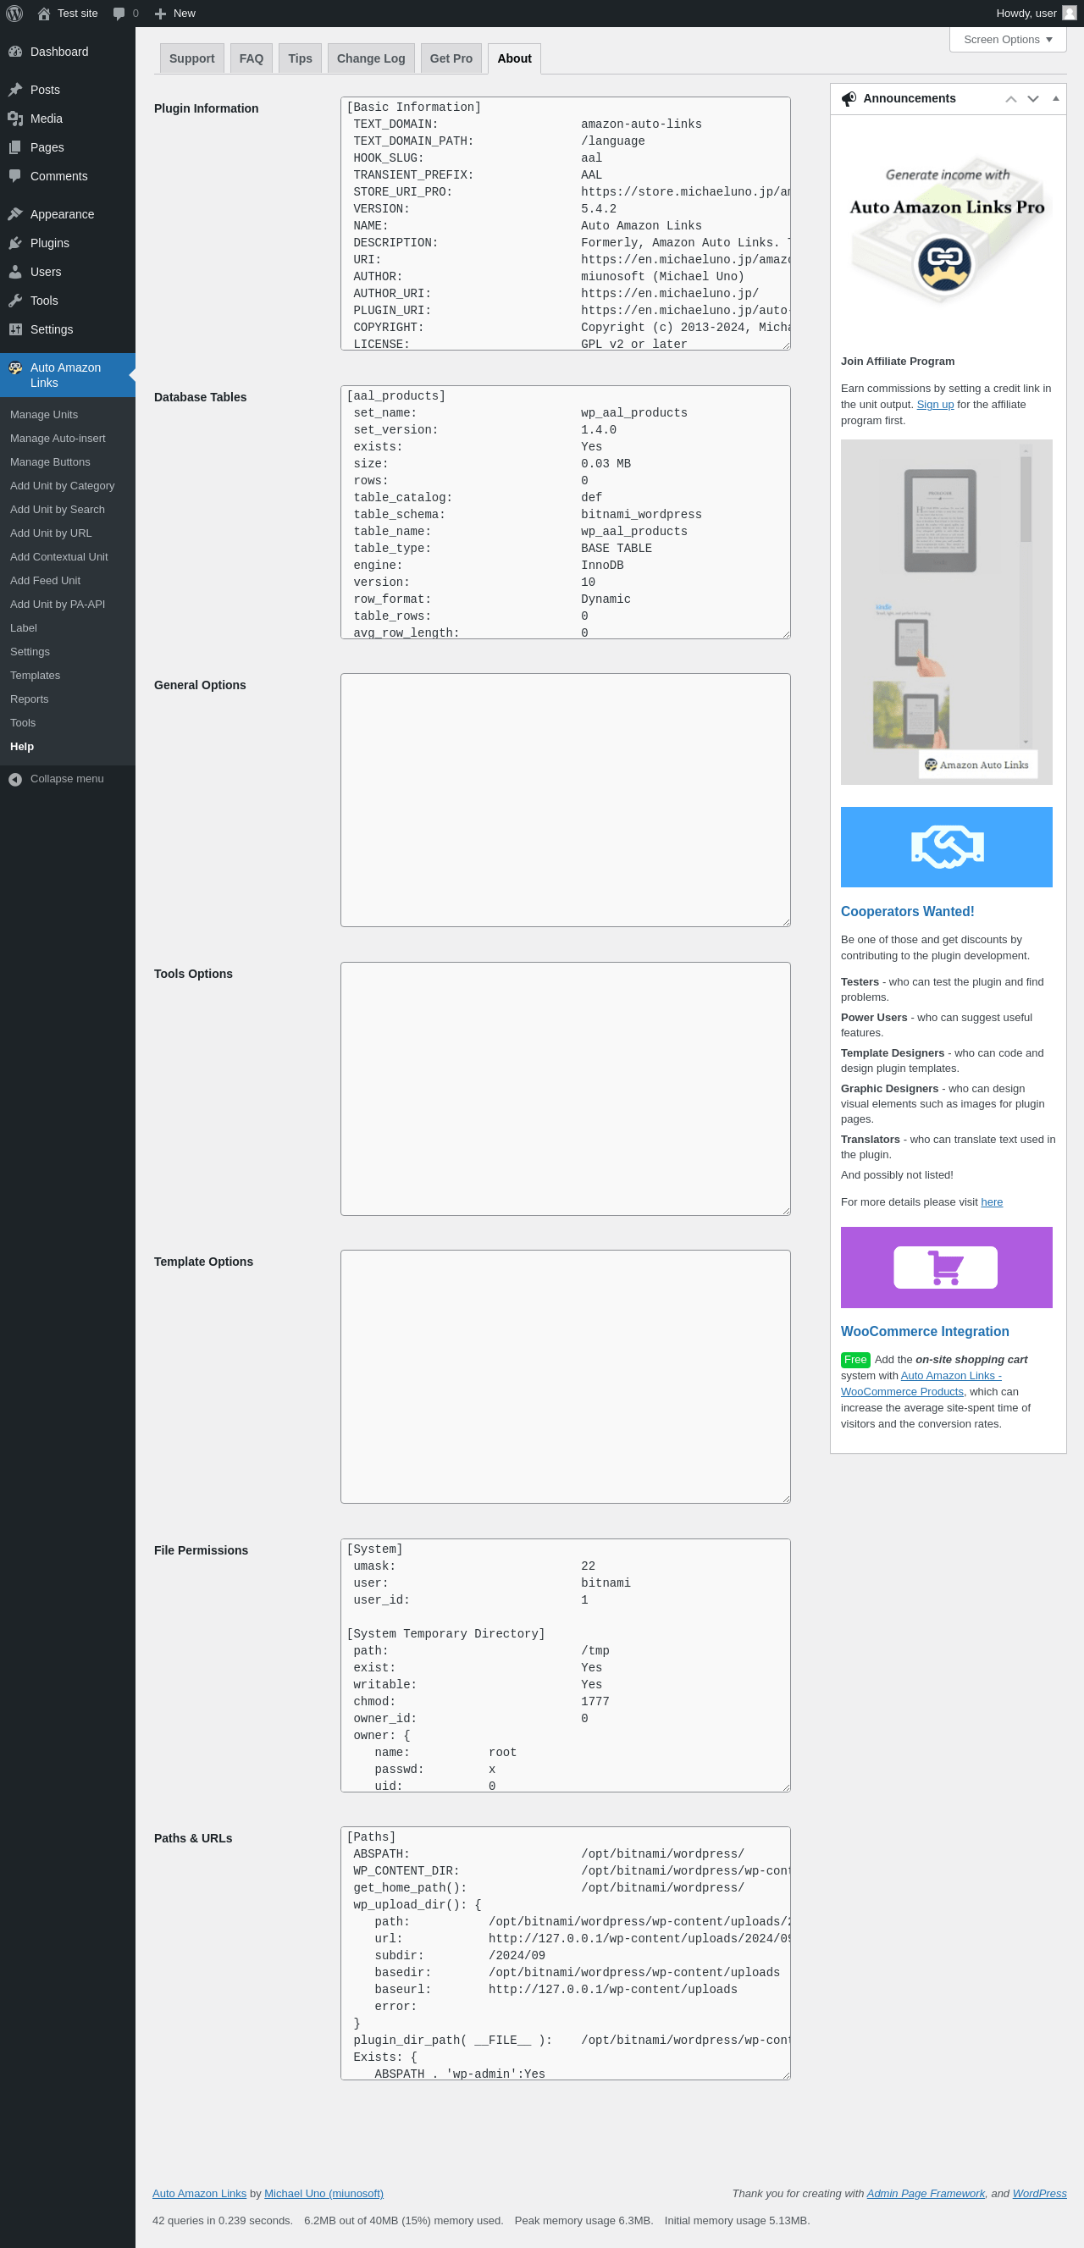Open the Screen Options dropdown
This screenshot has height=2248, width=1084.
click(1007, 39)
